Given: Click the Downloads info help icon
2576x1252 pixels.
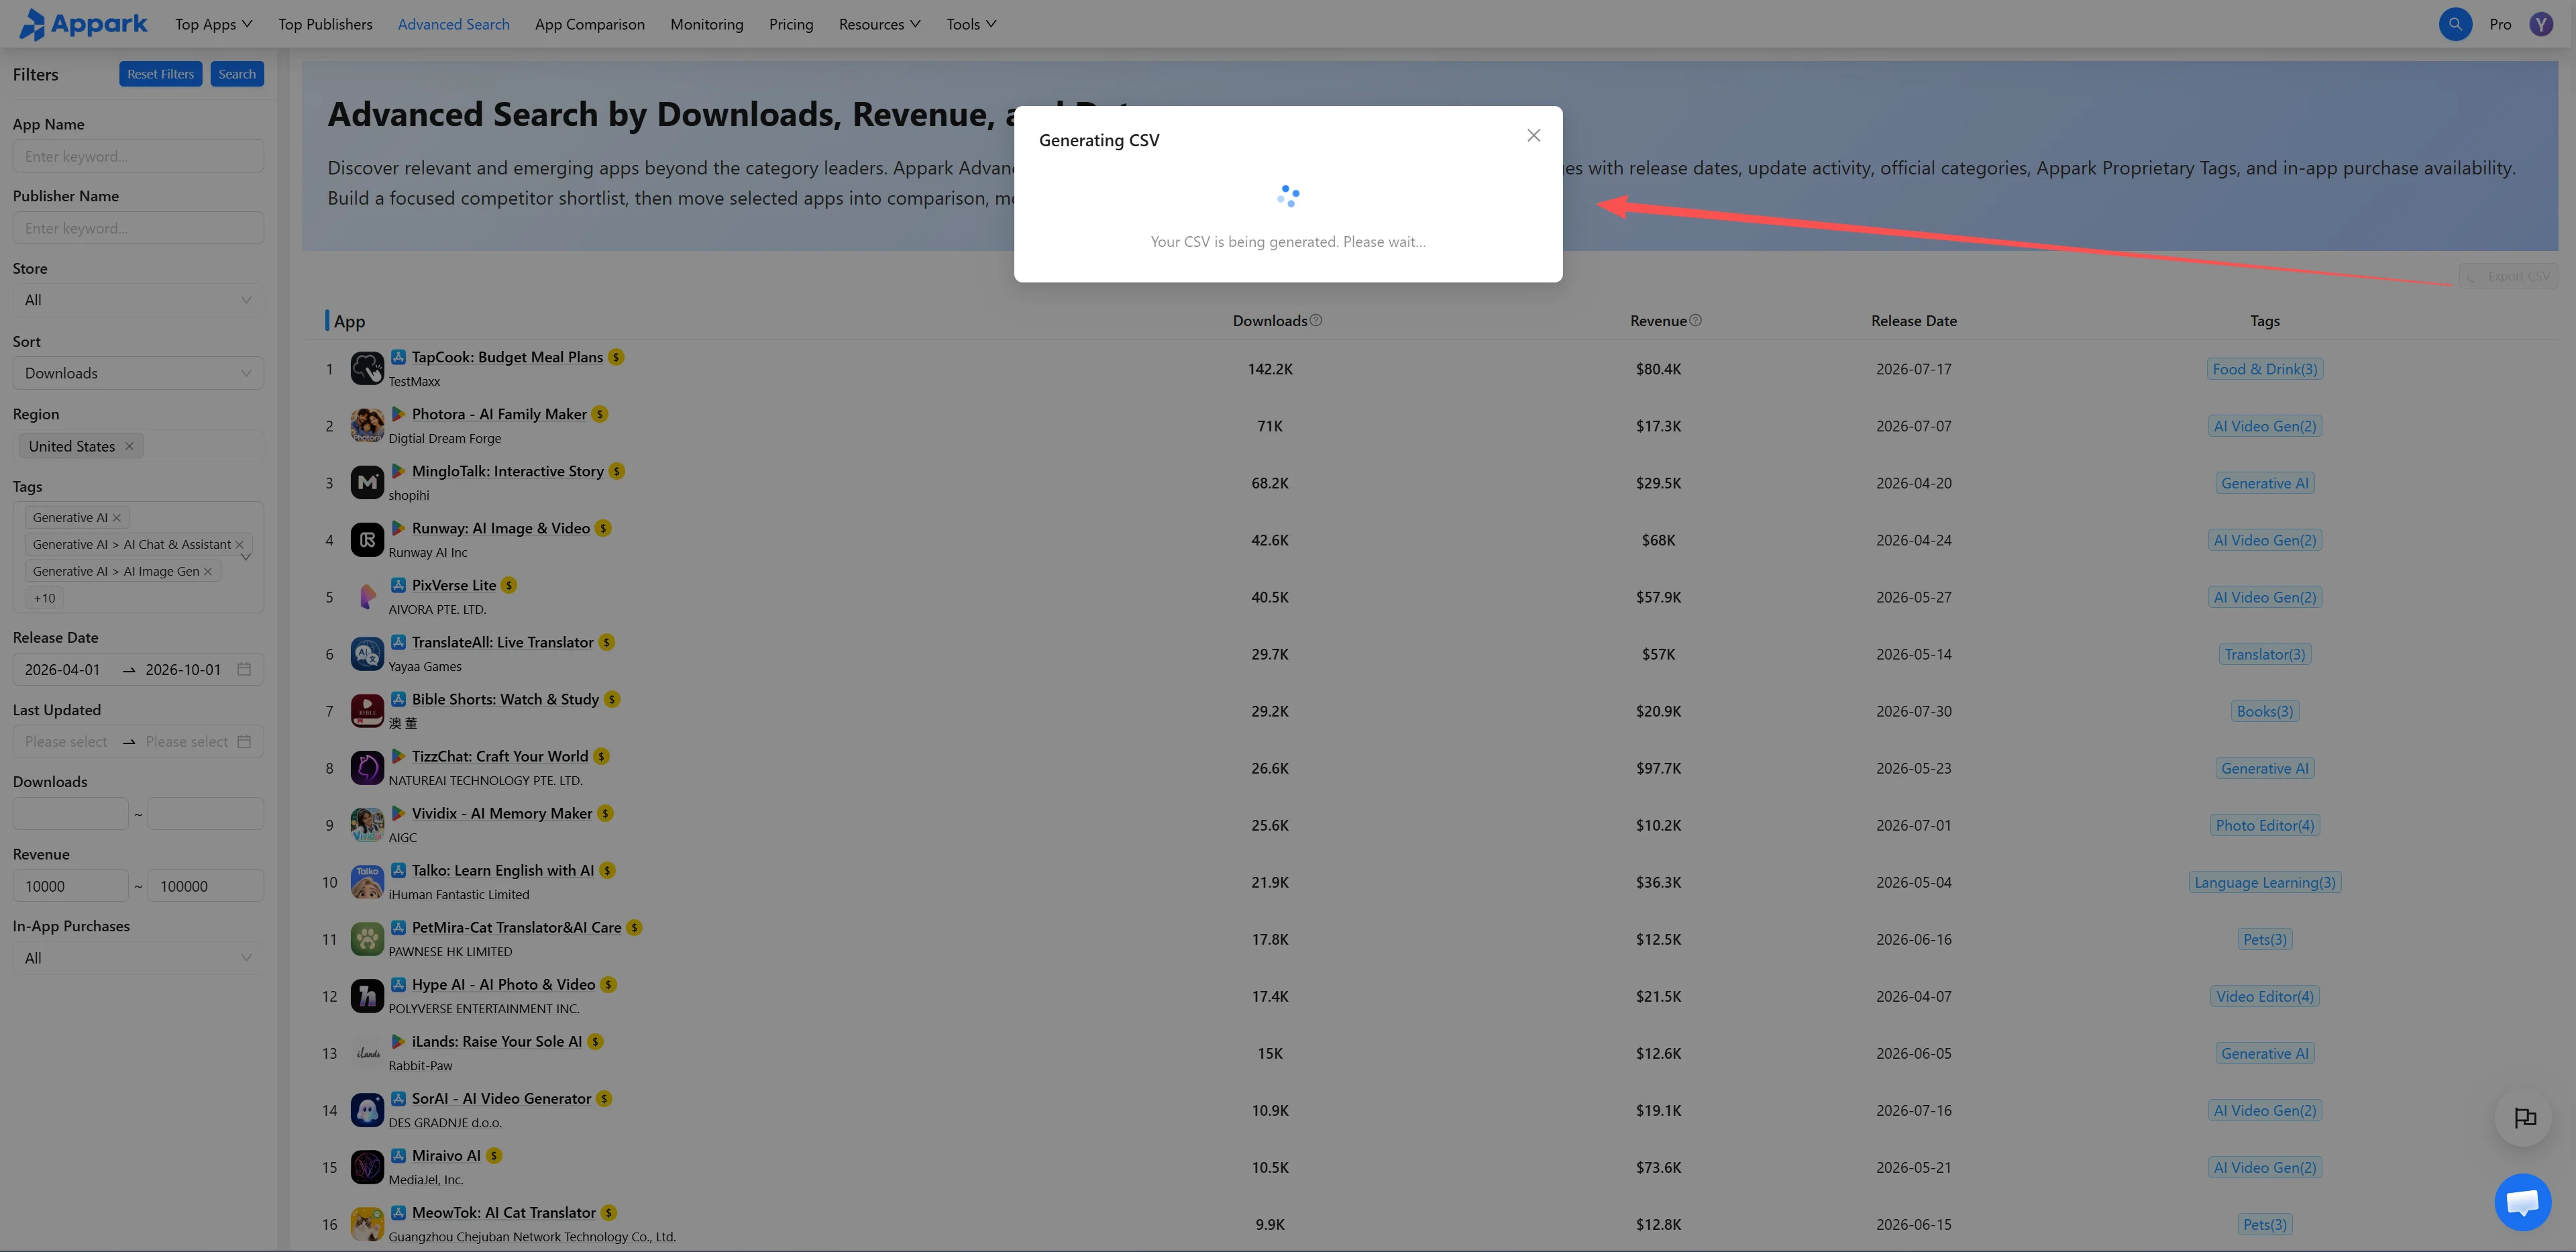Looking at the screenshot, I should point(1315,320).
